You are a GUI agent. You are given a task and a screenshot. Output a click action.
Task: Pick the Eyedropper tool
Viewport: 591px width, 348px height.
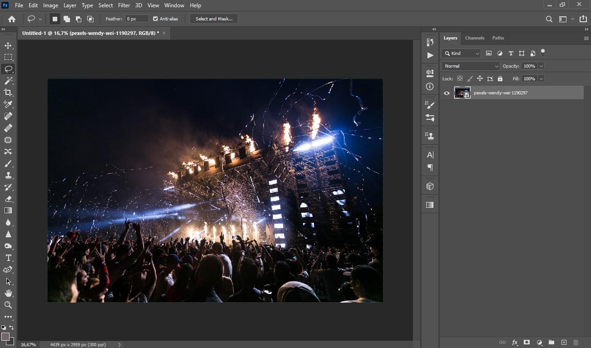click(x=8, y=104)
